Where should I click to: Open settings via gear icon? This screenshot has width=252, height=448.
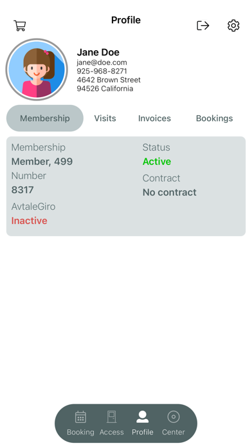(x=233, y=26)
